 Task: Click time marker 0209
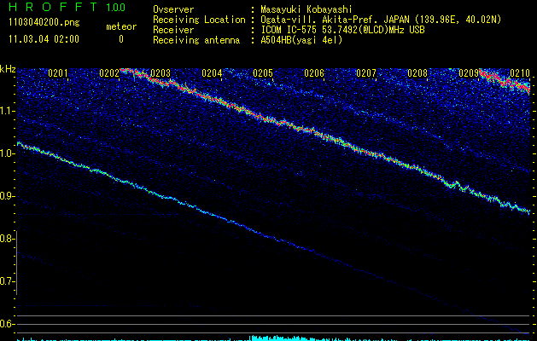point(469,73)
